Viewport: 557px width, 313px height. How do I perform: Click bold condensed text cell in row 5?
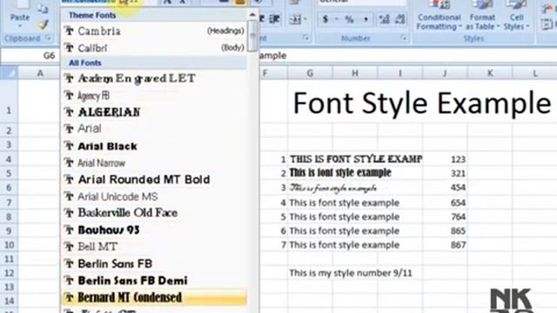click(340, 173)
